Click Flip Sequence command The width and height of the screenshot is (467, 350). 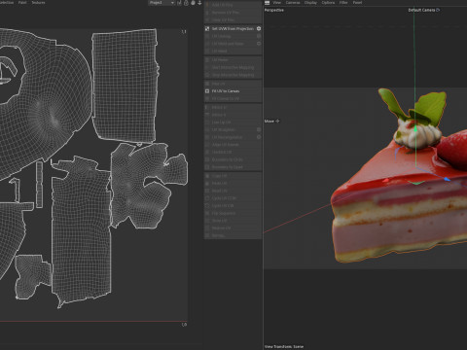[233, 213]
